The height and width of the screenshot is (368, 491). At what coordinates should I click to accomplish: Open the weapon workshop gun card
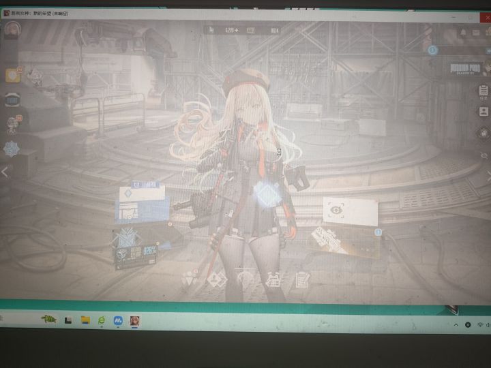coord(344,241)
